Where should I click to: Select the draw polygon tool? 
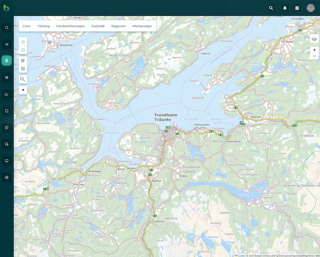coord(23,42)
